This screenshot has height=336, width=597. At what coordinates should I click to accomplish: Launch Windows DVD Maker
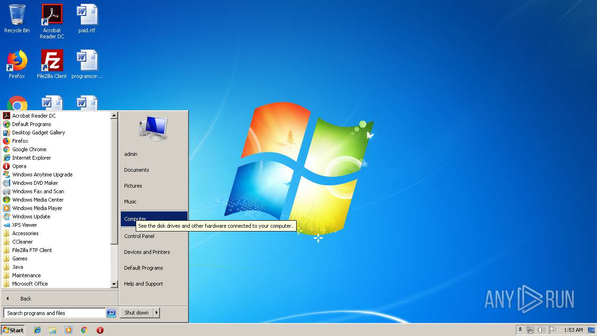(35, 183)
